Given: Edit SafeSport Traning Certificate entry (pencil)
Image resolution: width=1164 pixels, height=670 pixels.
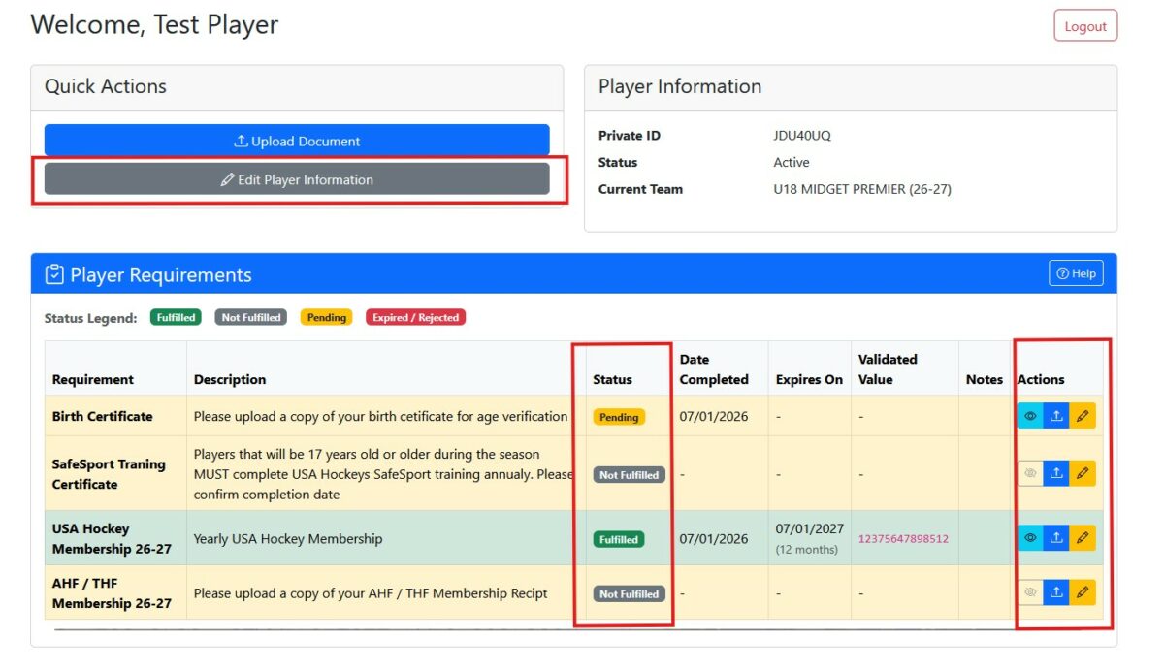Looking at the screenshot, I should (1083, 473).
